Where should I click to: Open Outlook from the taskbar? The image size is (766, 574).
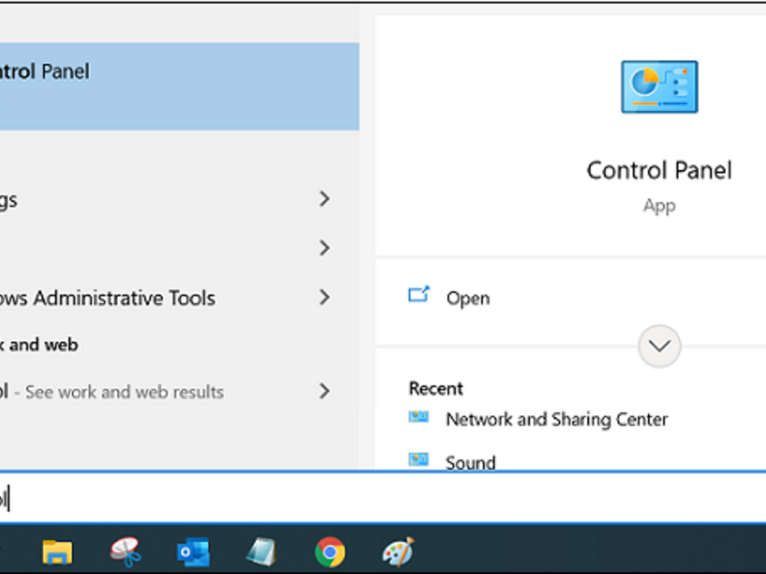(x=193, y=552)
